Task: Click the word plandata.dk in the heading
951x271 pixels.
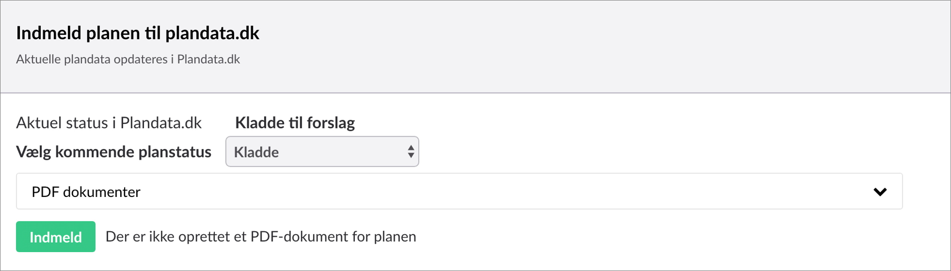Action: (212, 33)
